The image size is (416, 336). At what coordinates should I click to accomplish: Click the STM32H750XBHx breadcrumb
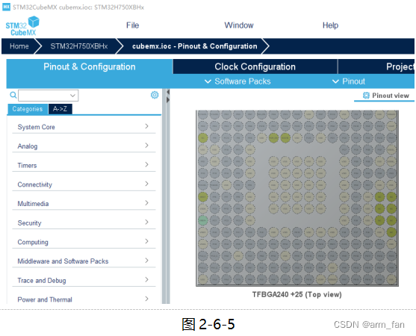pos(79,46)
